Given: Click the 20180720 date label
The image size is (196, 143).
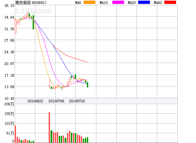Looking at the screenshot, I should click(77, 101).
